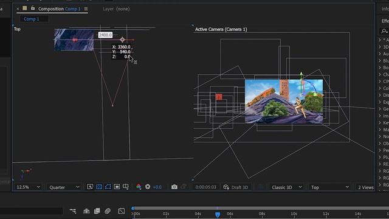Expand the Keying effects category
Screen dimensions: 389x219
pos(380,123)
